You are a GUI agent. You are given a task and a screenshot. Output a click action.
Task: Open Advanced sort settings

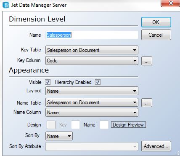156,146
